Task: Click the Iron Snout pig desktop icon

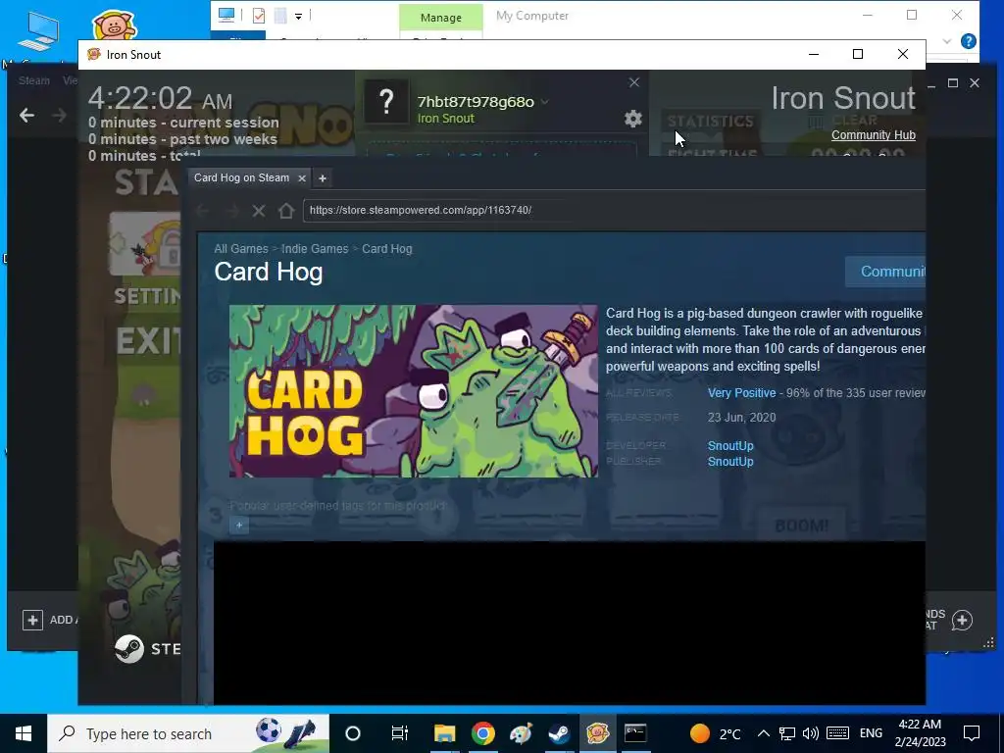Action: 115,25
